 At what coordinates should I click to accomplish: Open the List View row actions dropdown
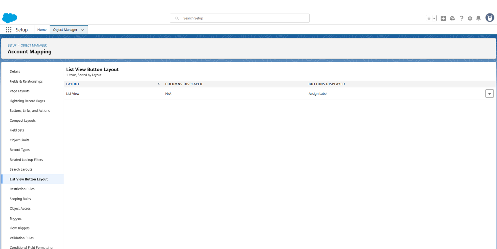pyautogui.click(x=489, y=94)
